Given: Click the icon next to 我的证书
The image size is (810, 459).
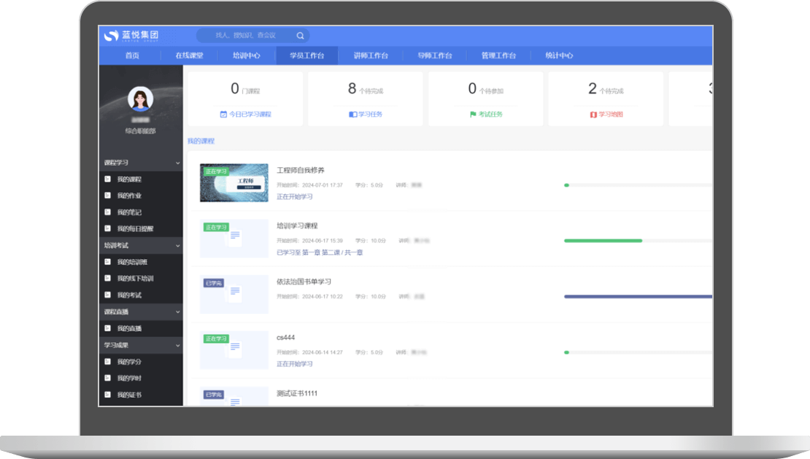Looking at the screenshot, I should 108,395.
